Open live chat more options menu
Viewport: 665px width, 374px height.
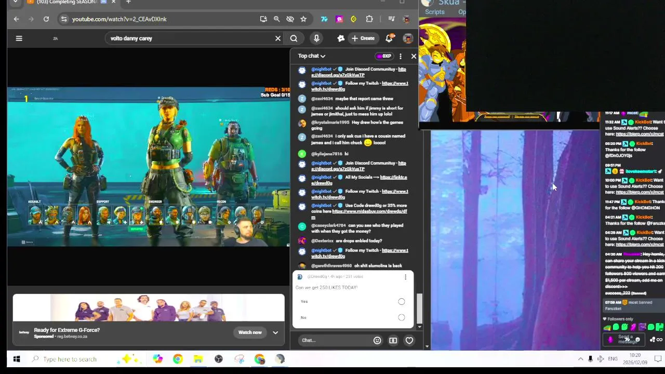tap(401, 56)
